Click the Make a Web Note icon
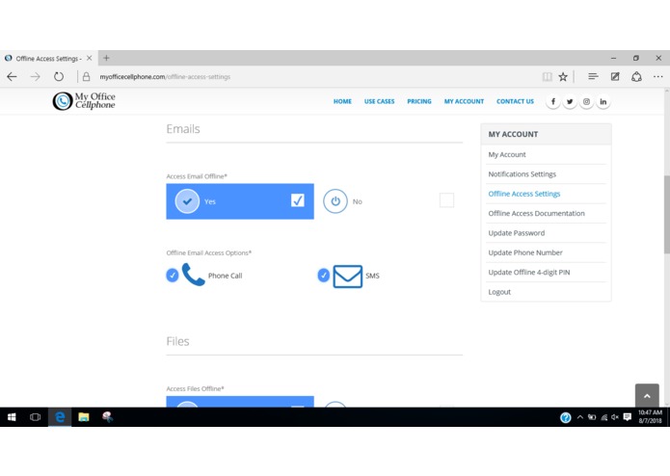670x476 pixels. (615, 77)
